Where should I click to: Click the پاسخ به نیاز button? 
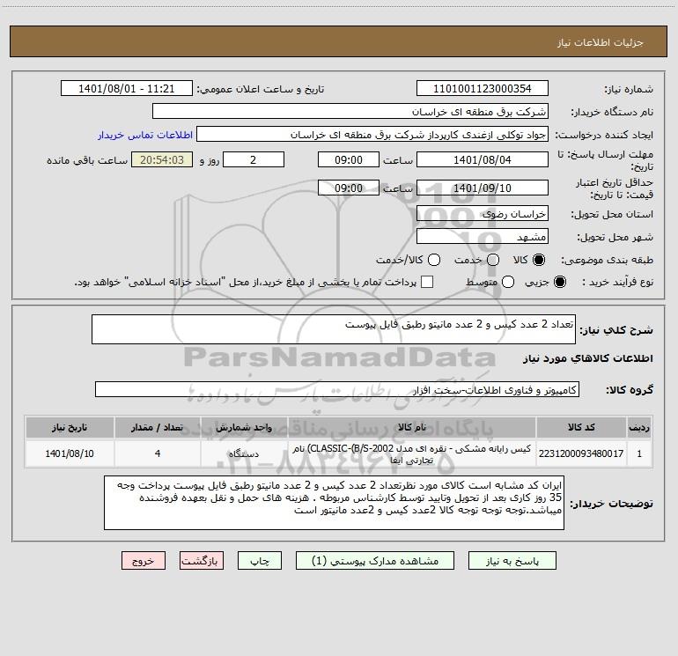512,561
